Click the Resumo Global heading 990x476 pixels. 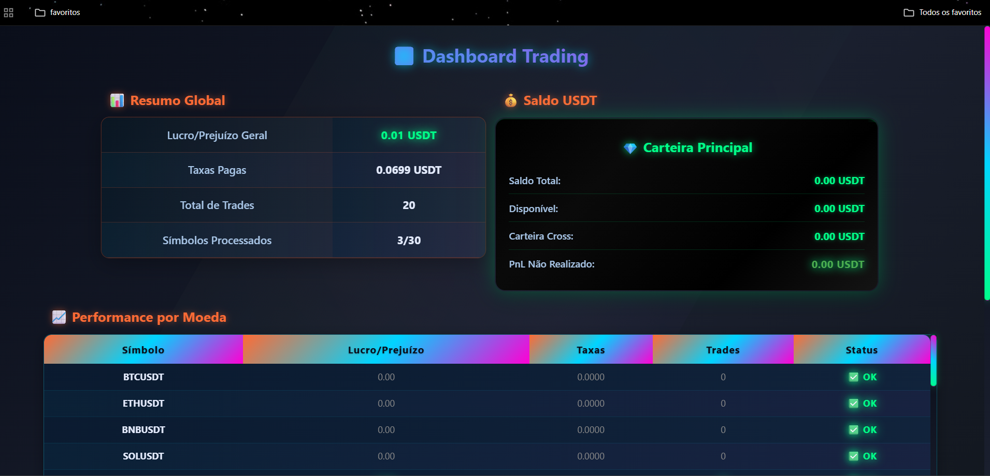point(178,100)
